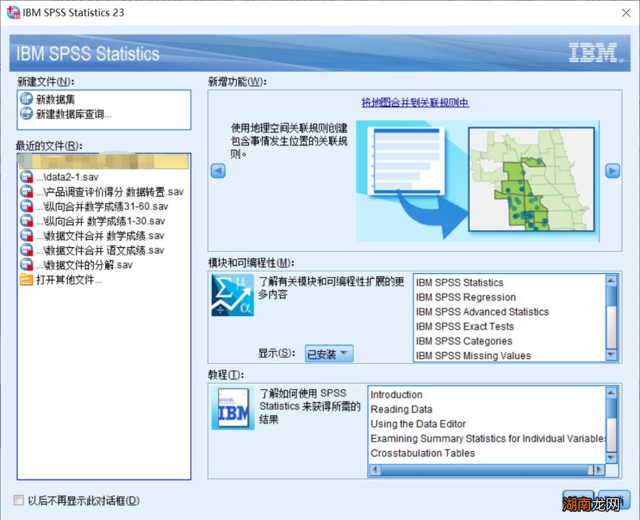
Task: Open the data2-1.sav recent file icon
Action: pyautogui.click(x=27, y=177)
